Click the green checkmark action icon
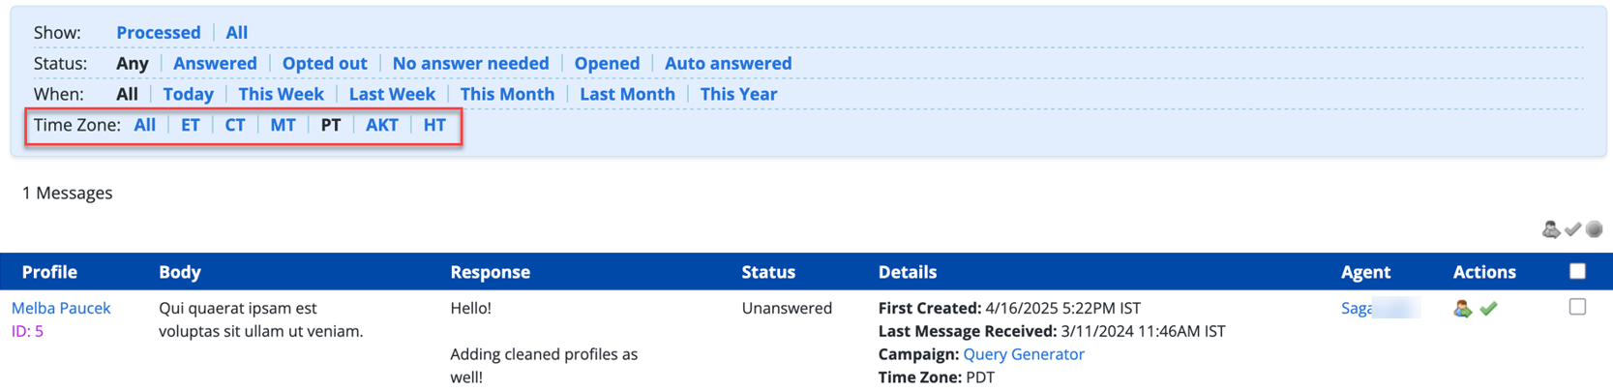Screen dimensions: 1613x392 [1488, 309]
